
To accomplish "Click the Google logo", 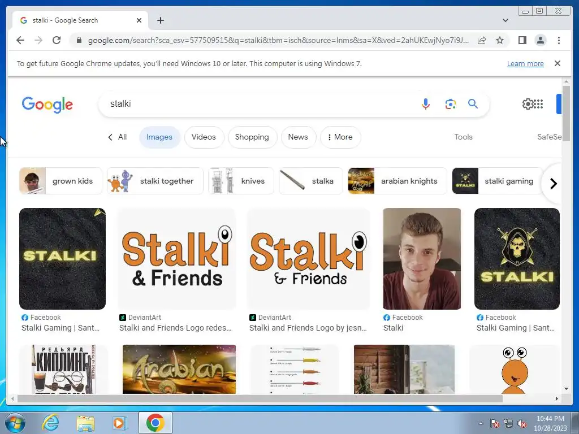I will pos(47,105).
